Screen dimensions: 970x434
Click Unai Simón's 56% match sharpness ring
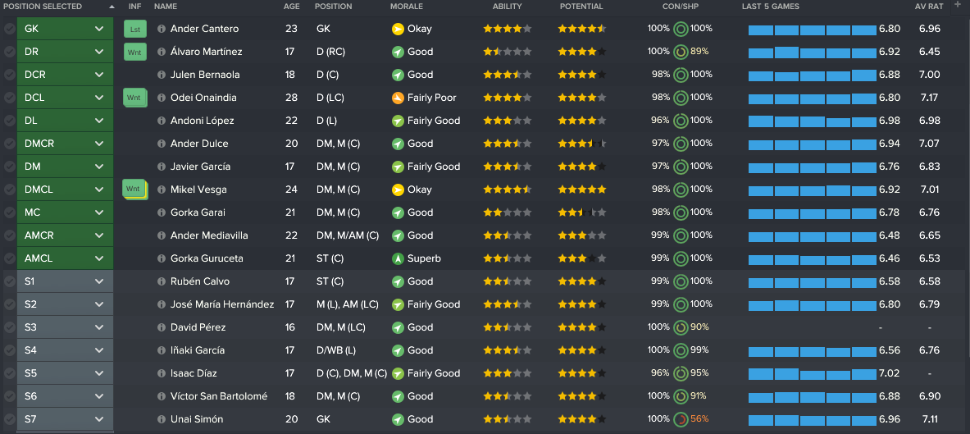tap(681, 419)
